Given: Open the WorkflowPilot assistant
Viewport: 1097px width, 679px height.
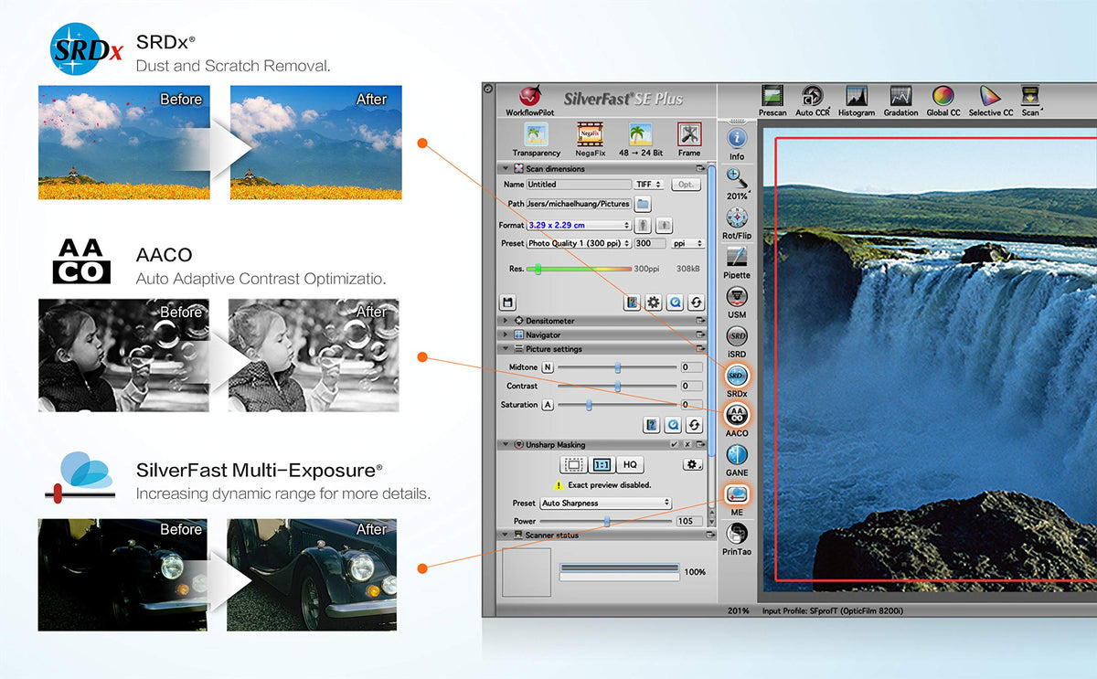Looking at the screenshot, I should click(529, 98).
